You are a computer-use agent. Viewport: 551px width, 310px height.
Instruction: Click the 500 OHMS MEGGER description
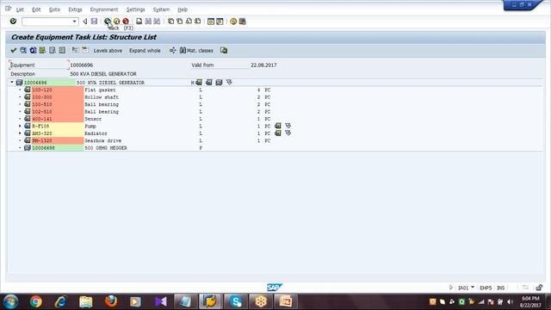click(106, 148)
